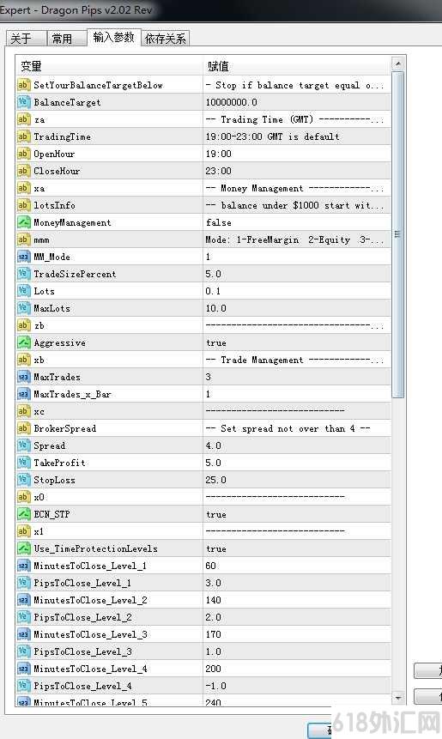Click the vertical scrollbar thumb
This screenshot has width=442, height=739.
pyautogui.click(x=398, y=234)
